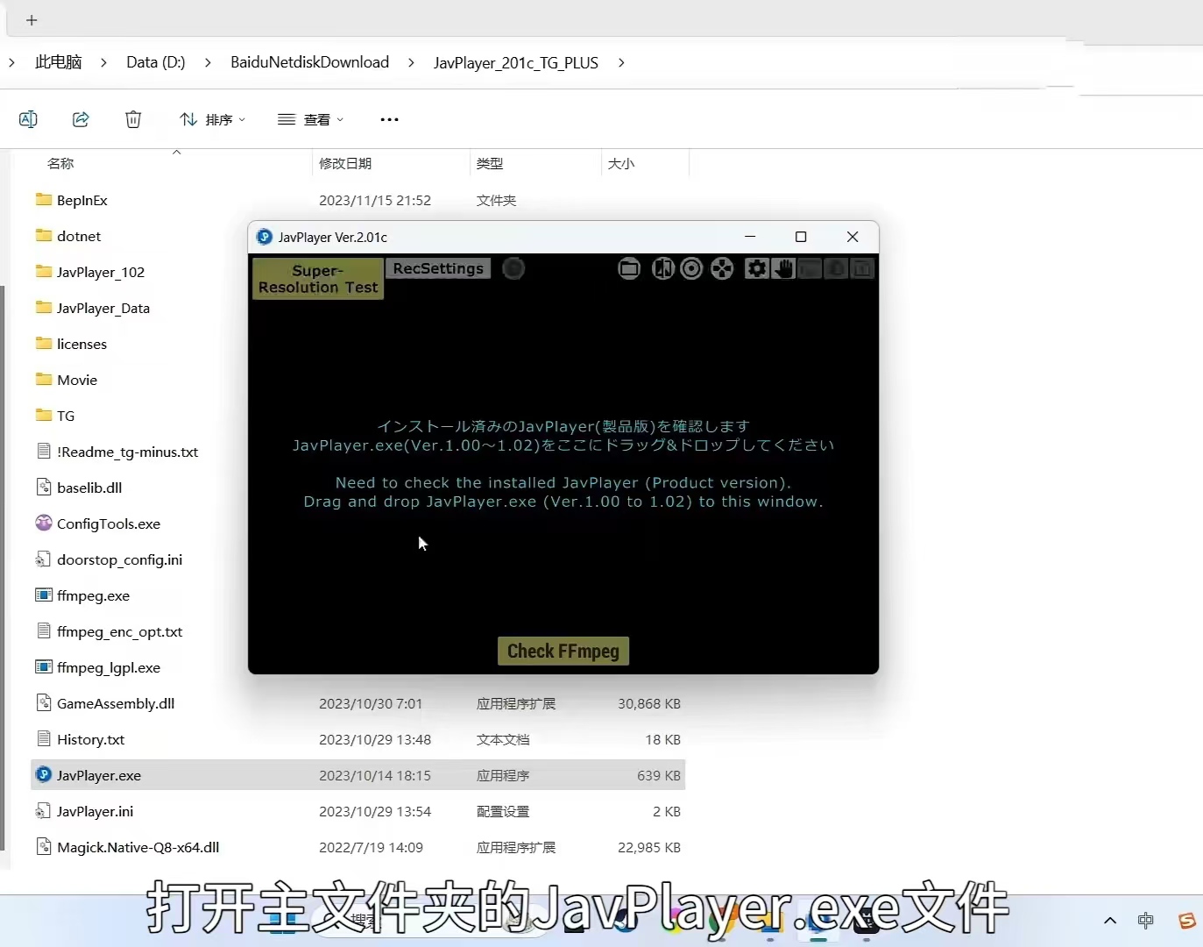Open the folder icon in JavPlayer toolbar
The height and width of the screenshot is (947, 1203).
[x=630, y=268]
